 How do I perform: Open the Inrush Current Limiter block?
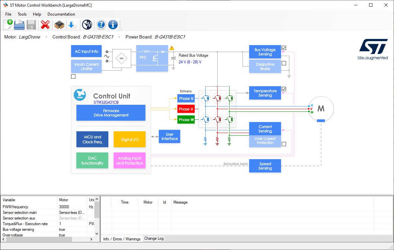[86, 66]
